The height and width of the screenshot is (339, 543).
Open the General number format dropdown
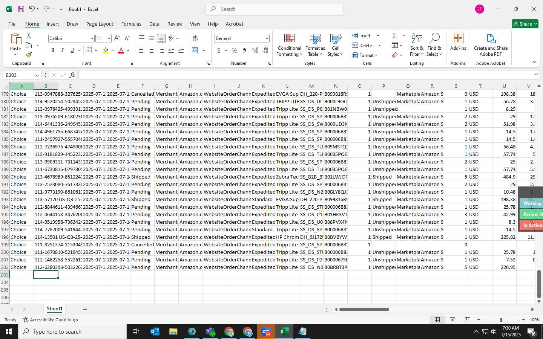pyautogui.click(x=267, y=38)
